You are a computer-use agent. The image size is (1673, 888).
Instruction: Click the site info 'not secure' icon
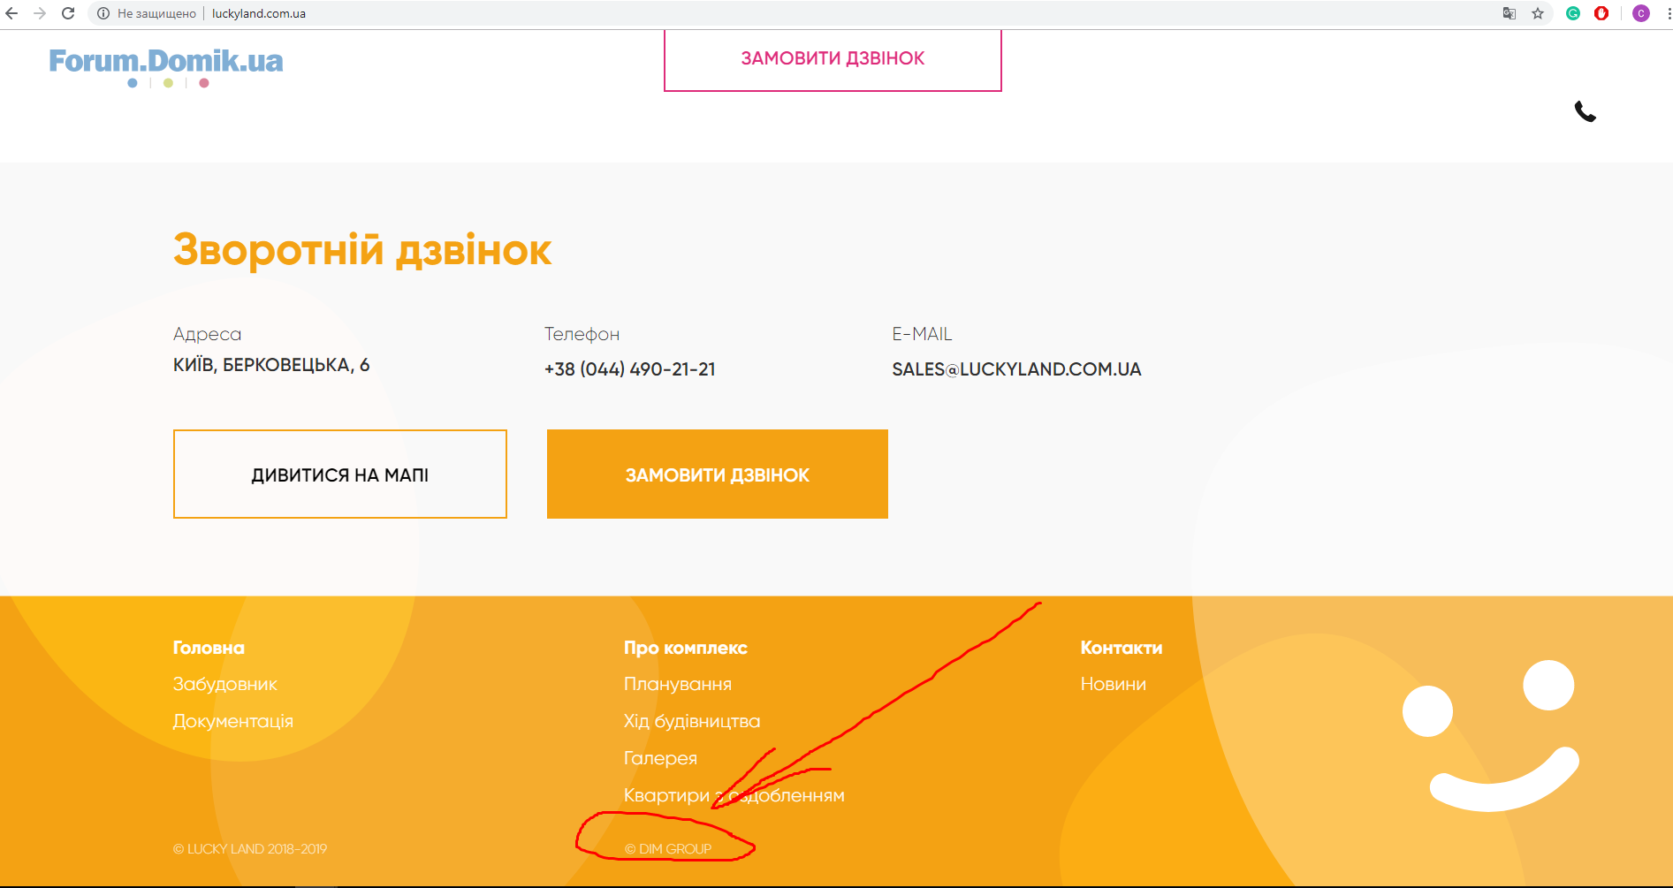coord(103,13)
